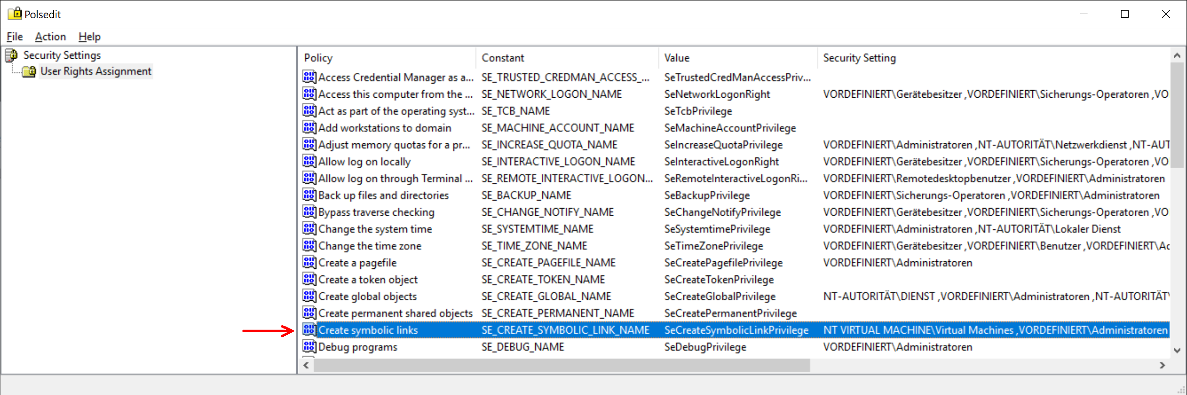Sort by the Security Setting column header
The image size is (1187, 395).
[993, 58]
